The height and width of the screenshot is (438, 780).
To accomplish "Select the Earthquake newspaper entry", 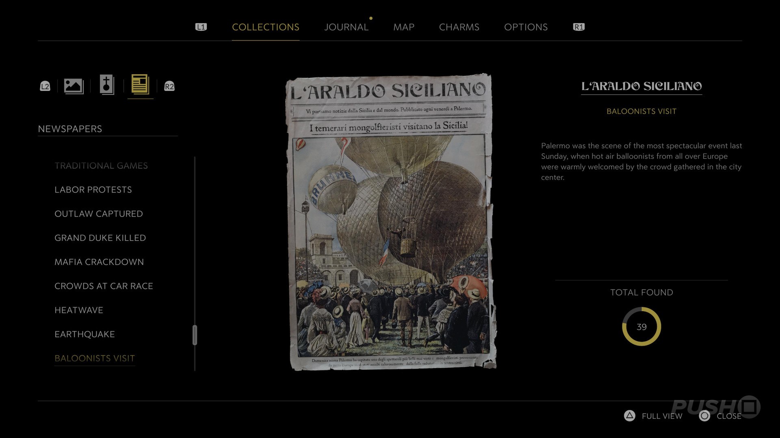I will [x=84, y=334].
